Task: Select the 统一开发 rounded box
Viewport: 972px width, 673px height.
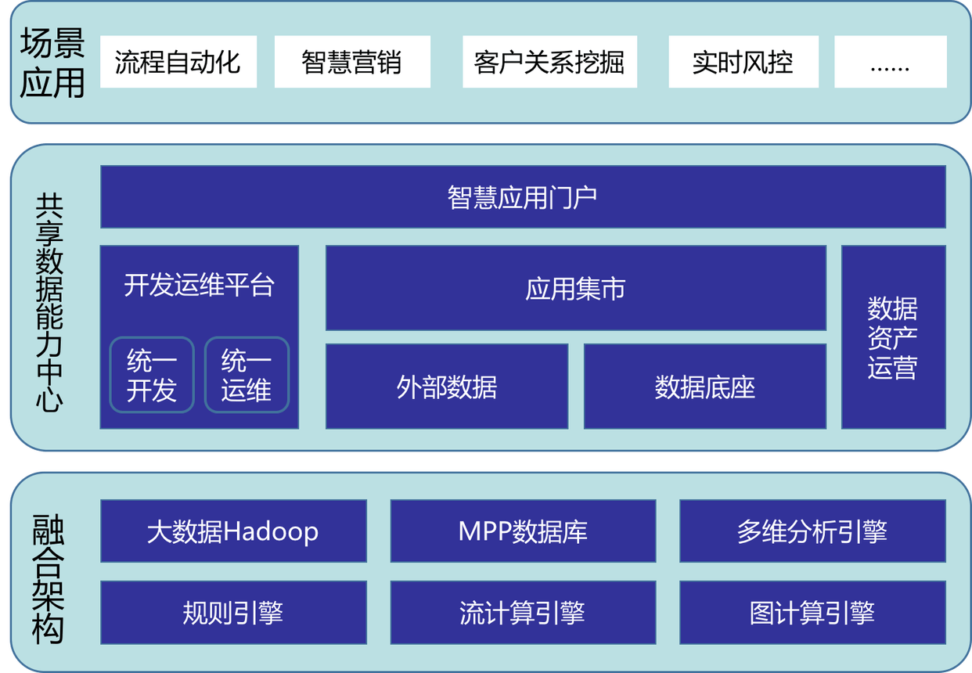Action: point(152,375)
